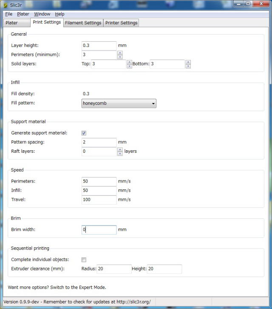Click the Extruder clearance Radius field
Viewport: 272px width, 309px height.
114,269
